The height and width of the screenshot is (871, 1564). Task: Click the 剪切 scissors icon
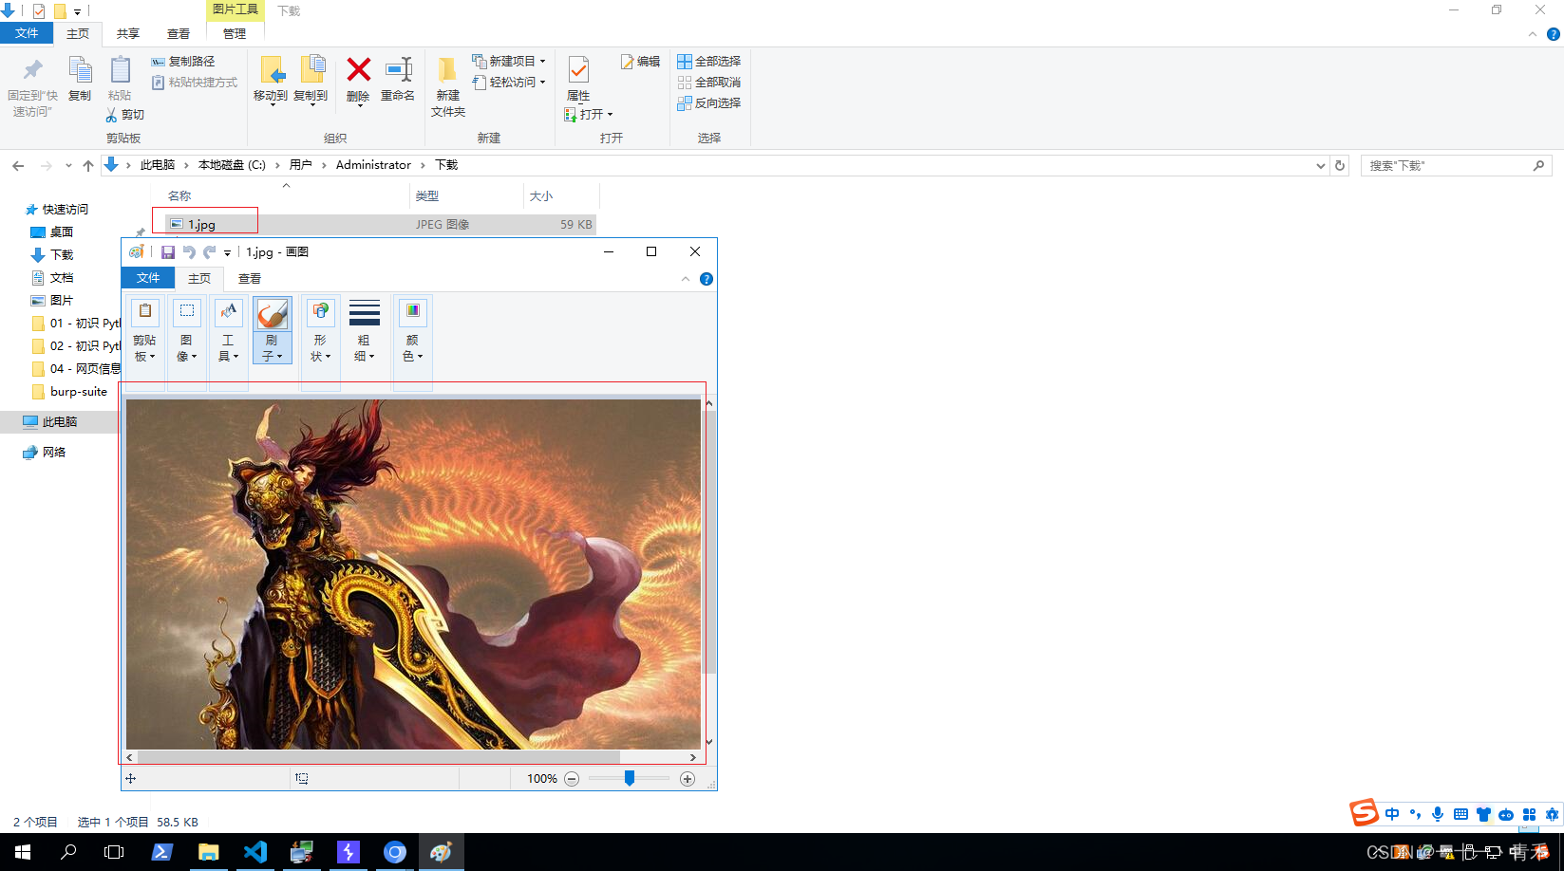111,115
